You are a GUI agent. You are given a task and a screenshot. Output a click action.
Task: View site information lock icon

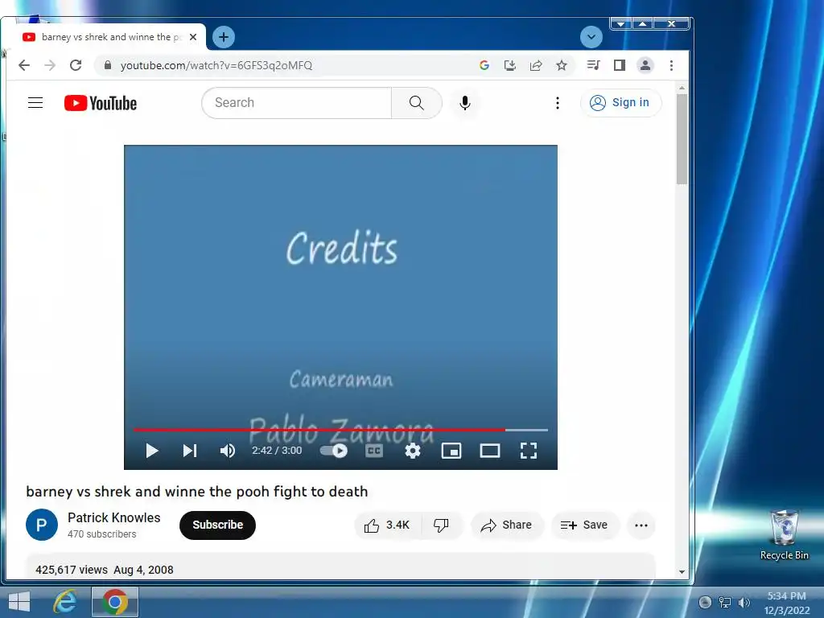(108, 65)
